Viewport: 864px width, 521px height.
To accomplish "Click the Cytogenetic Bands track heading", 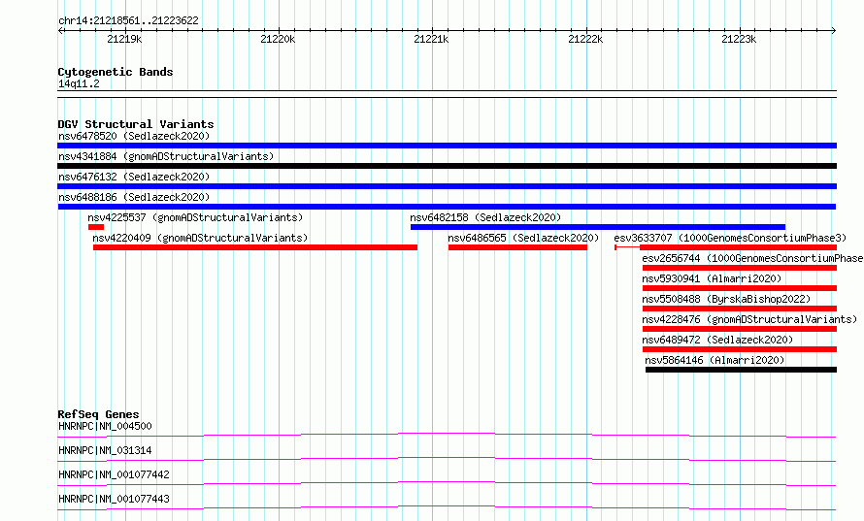I will (x=116, y=72).
